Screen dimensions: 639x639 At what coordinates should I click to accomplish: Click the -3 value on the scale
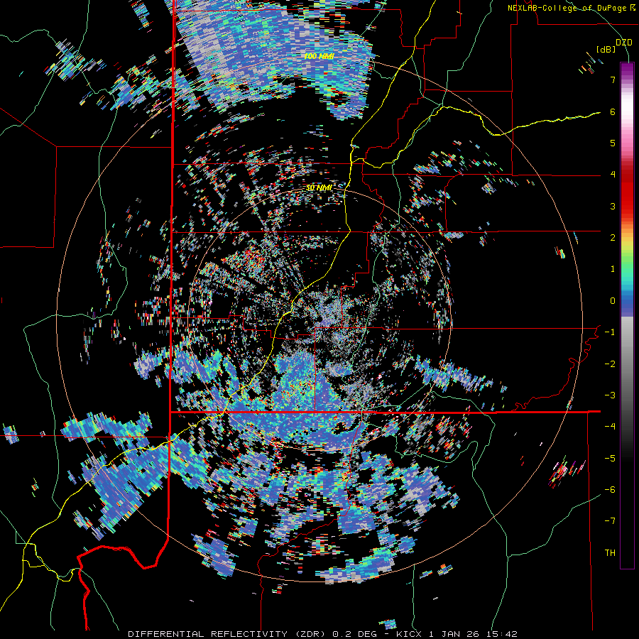pos(610,395)
